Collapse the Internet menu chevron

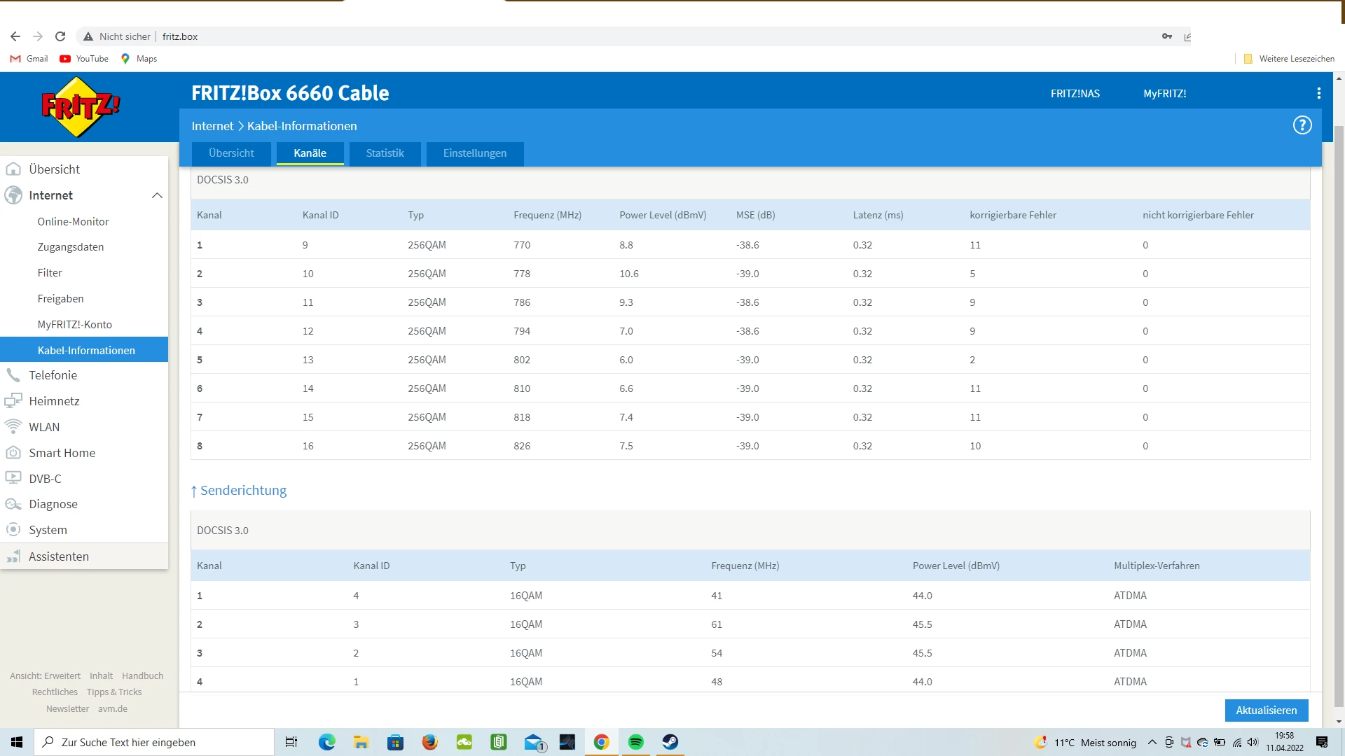[x=157, y=195]
